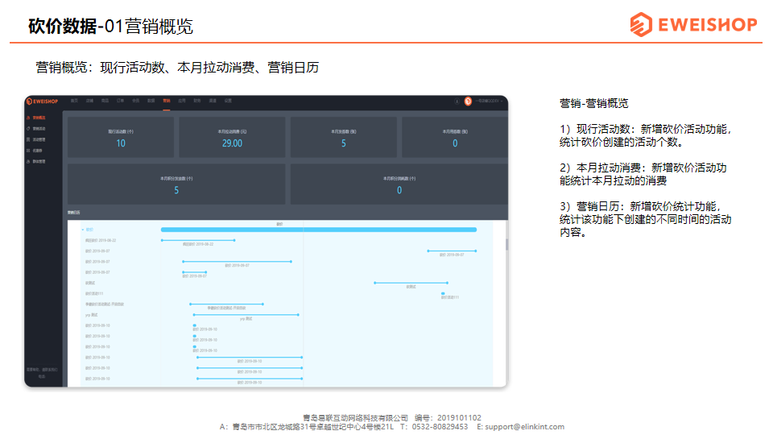The image size is (773, 435).
Task: Click the 砍价活动111 timeline dot
Action: (x=443, y=294)
